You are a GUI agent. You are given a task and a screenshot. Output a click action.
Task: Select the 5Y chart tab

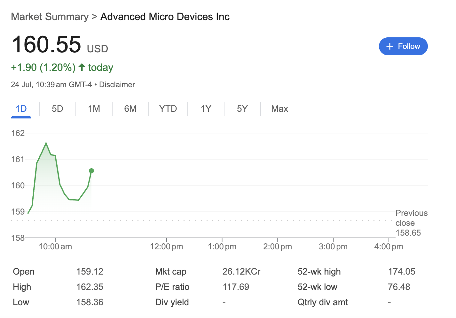(242, 109)
